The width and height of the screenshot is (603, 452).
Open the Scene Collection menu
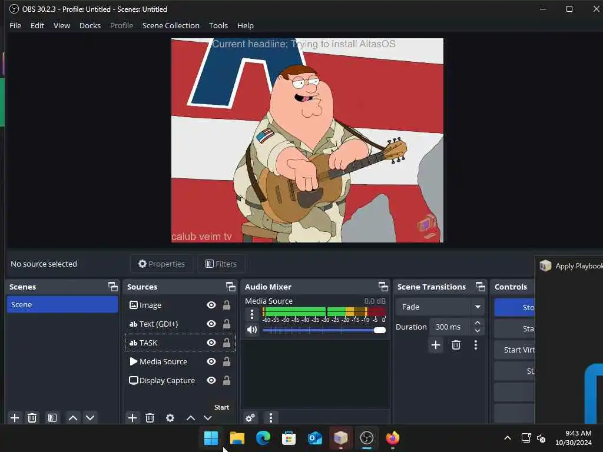pyautogui.click(x=171, y=25)
